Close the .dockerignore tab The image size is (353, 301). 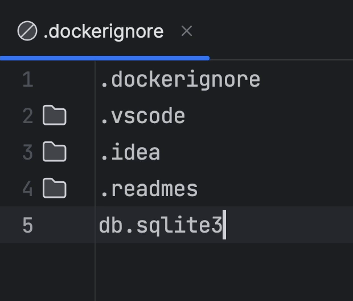(186, 31)
